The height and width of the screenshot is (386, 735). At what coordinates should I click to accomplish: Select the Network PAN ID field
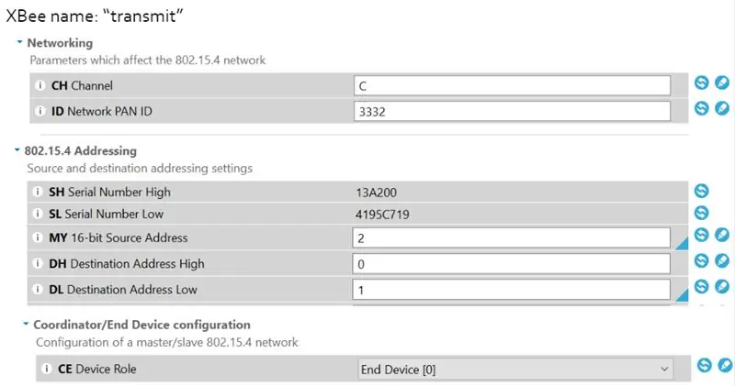[512, 111]
